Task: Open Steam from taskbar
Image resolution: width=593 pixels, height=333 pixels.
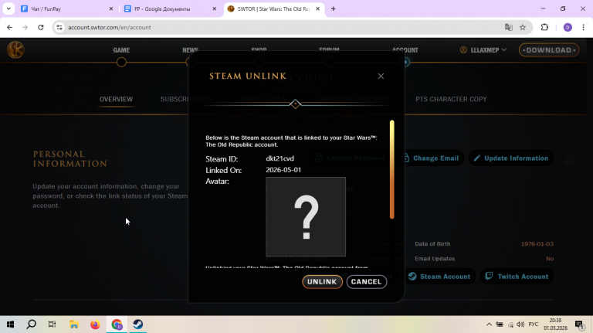Action: pos(137,325)
